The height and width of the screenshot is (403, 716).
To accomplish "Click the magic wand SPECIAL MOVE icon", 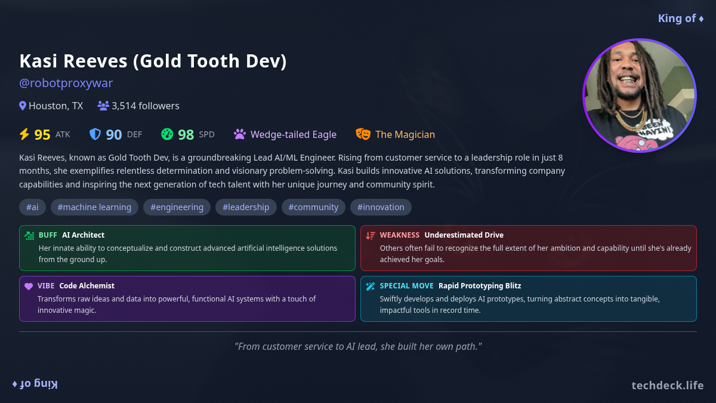I will pyautogui.click(x=371, y=286).
